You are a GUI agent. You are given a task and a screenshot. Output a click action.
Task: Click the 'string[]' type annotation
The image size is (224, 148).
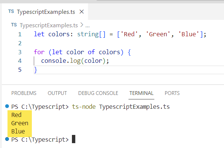point(91,34)
